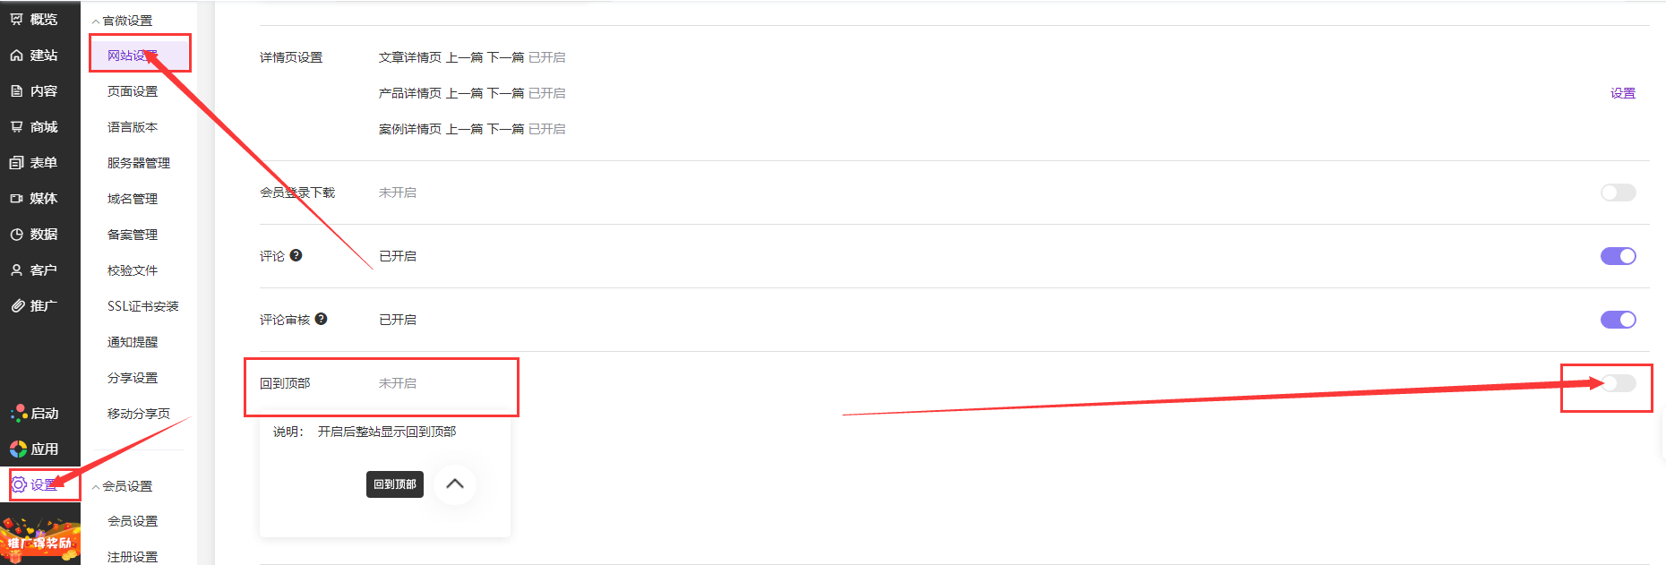Viewport: 1666px width, 565px height.
Task: Turn on 会员登录下载 switch
Action: pyautogui.click(x=1618, y=193)
